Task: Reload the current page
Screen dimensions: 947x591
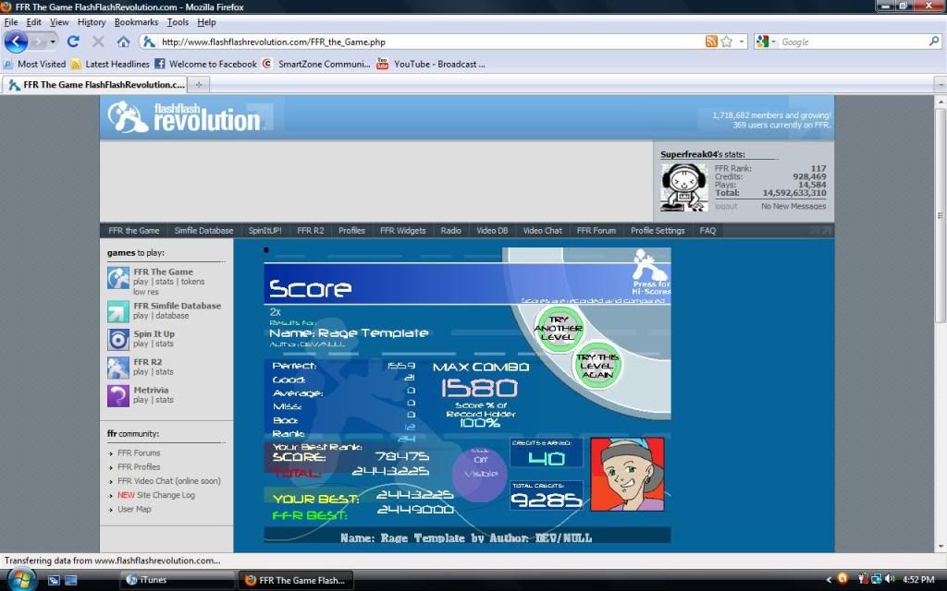Action: (73, 42)
